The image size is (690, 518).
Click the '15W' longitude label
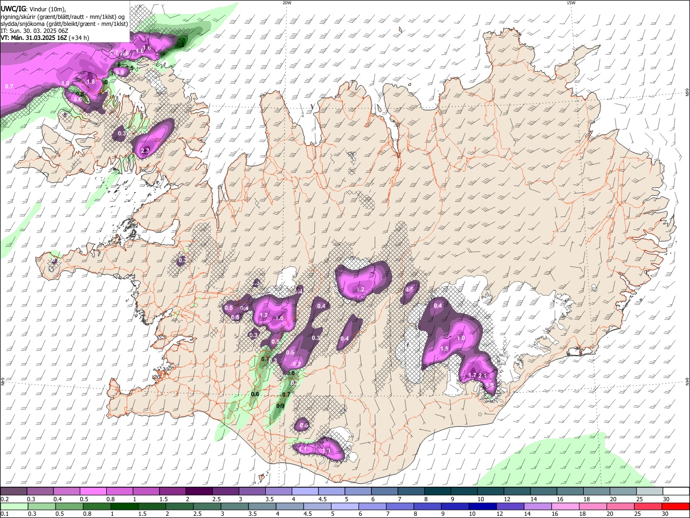(x=571, y=3)
